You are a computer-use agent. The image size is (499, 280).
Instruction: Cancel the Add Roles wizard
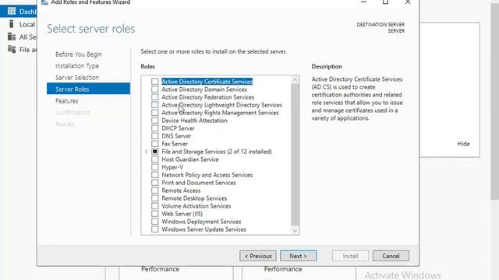point(391,256)
